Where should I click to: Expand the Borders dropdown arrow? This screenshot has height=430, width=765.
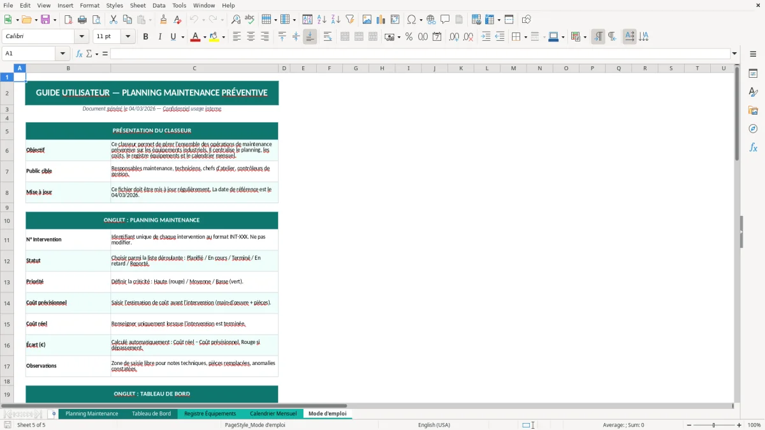point(525,37)
